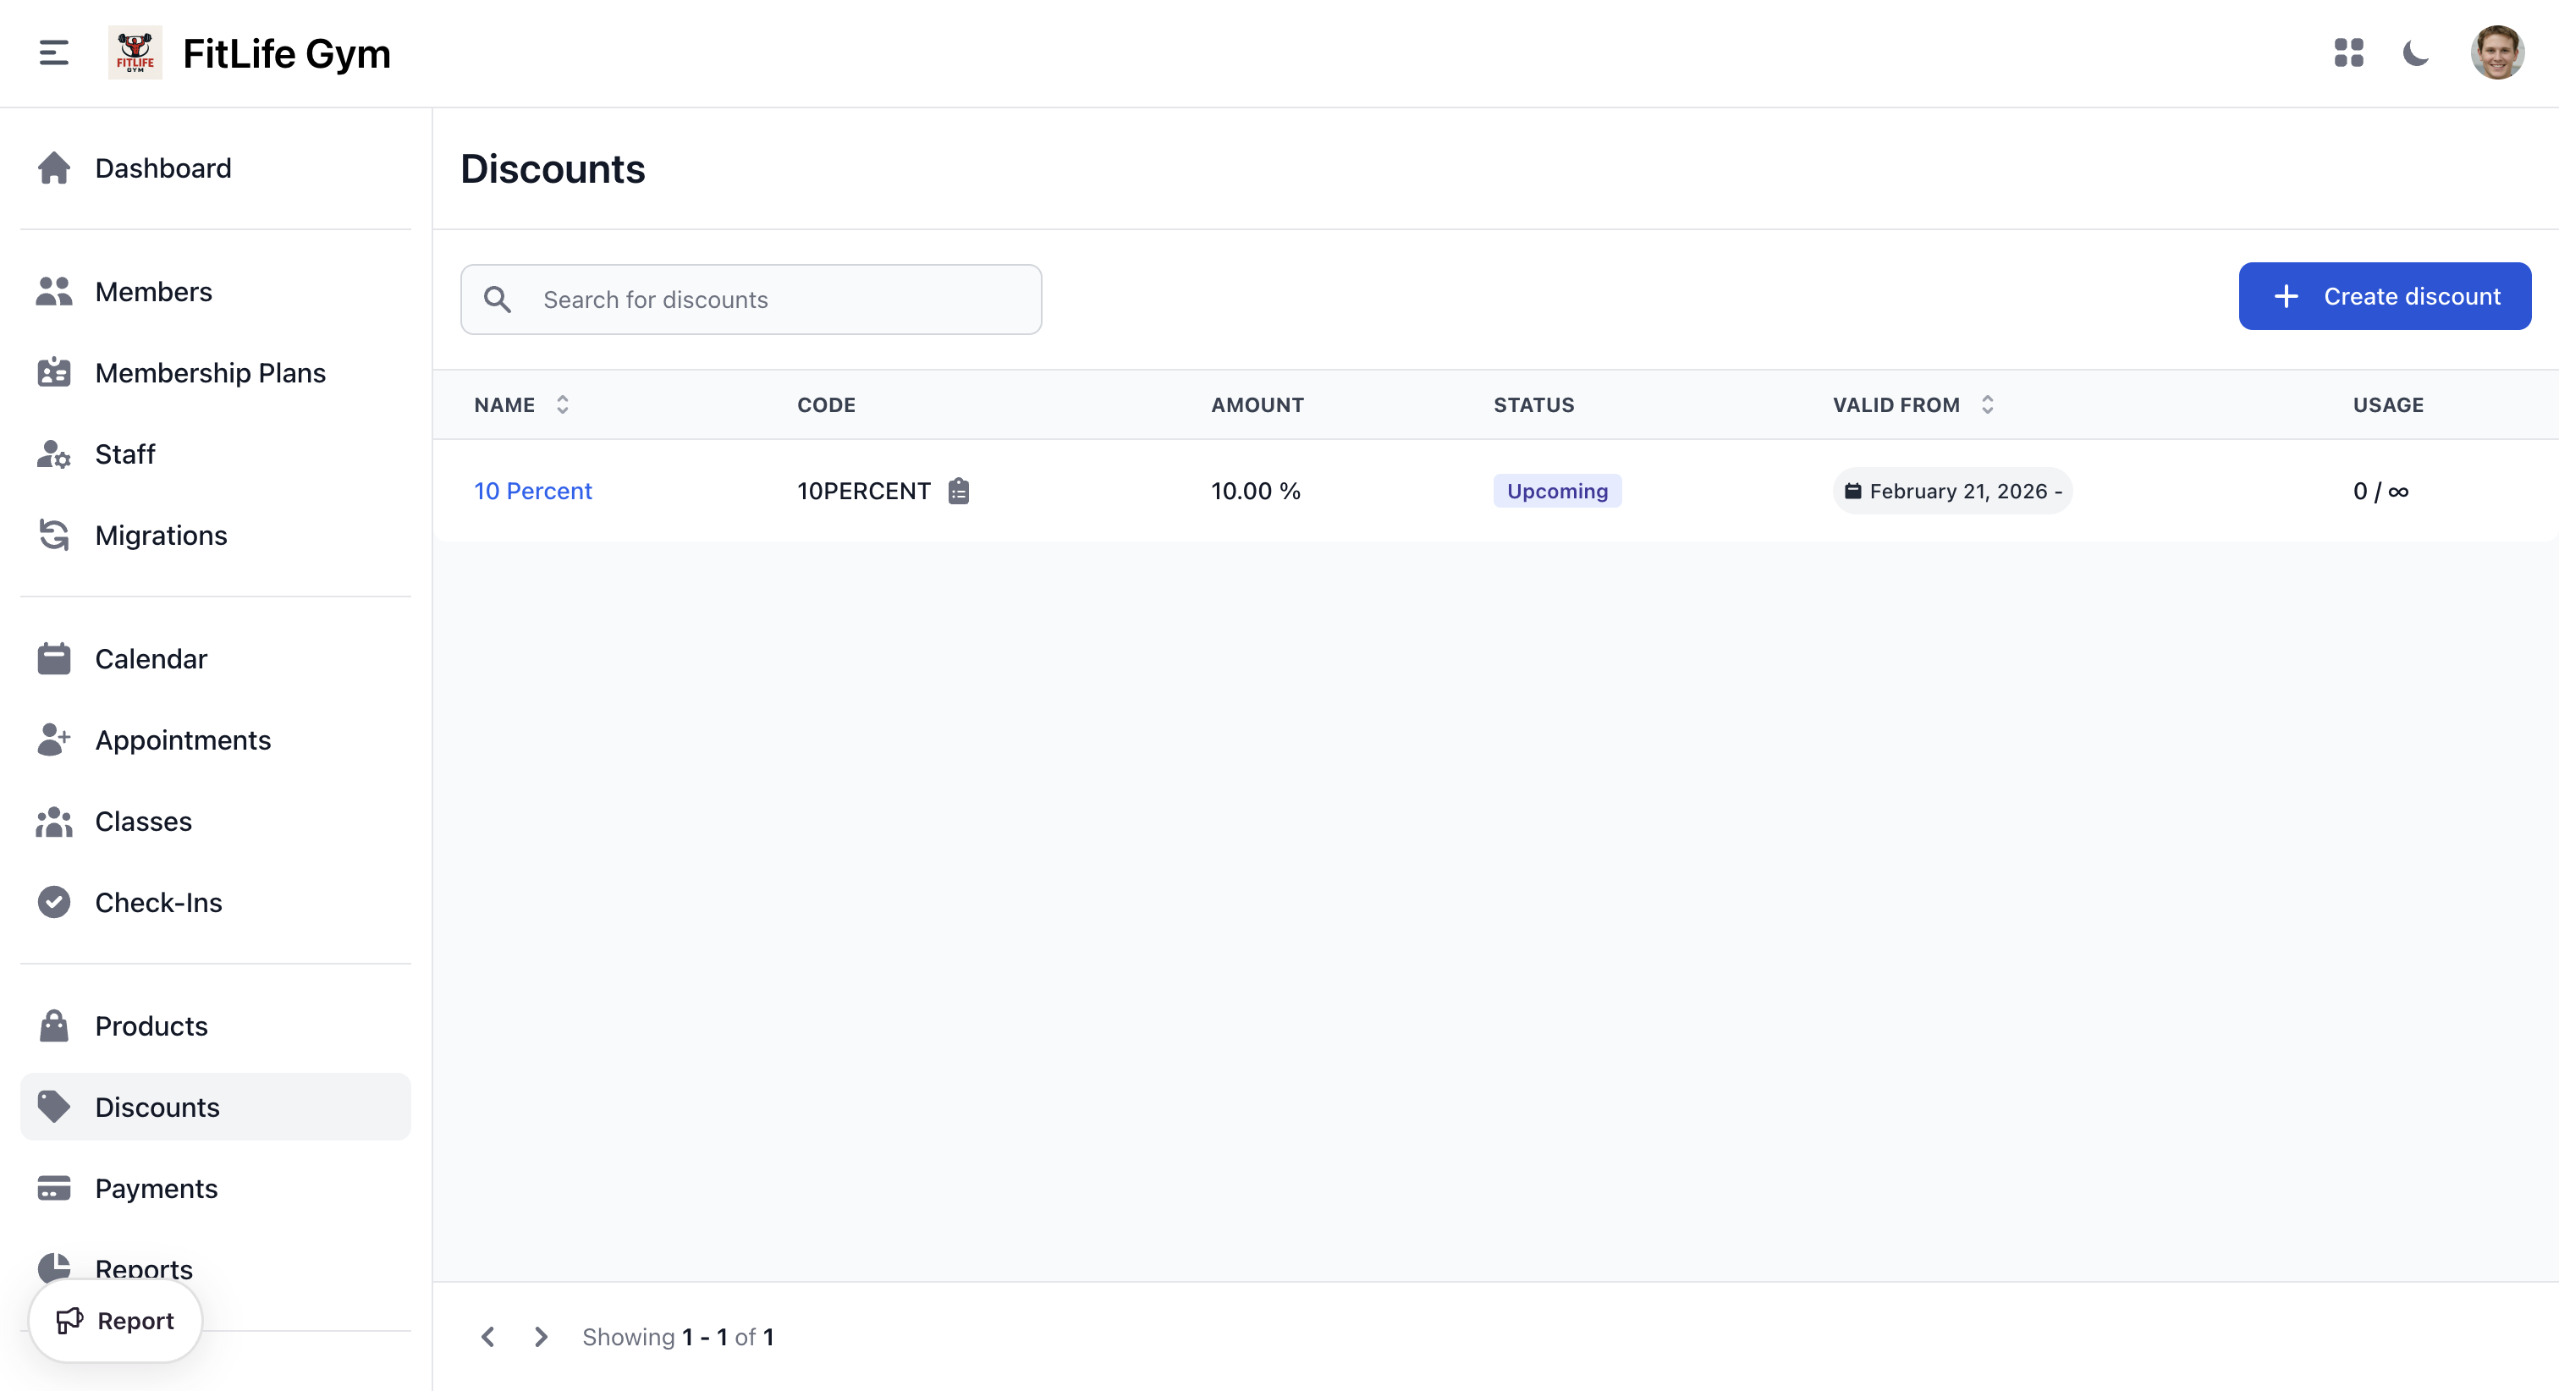Open Appointments via the person-plus icon
The height and width of the screenshot is (1391, 2559).
(x=53, y=739)
